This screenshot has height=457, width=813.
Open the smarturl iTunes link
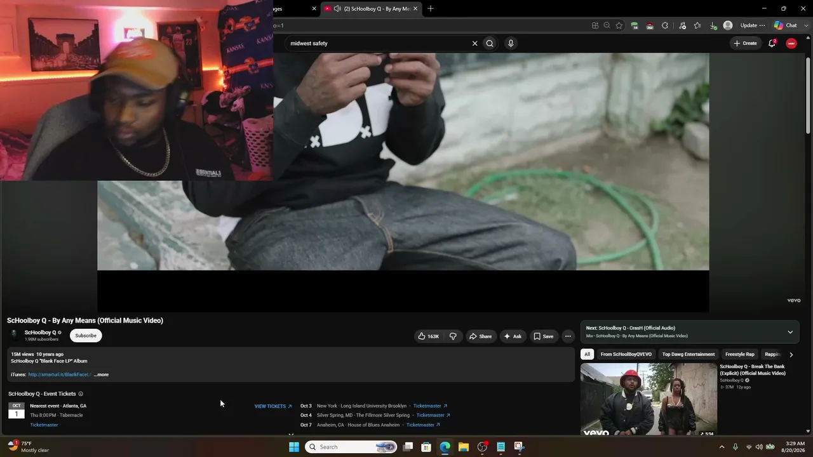pos(60,374)
